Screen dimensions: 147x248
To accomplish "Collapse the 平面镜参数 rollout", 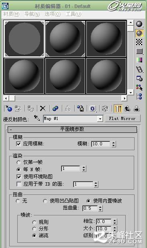I will pos(72,129).
